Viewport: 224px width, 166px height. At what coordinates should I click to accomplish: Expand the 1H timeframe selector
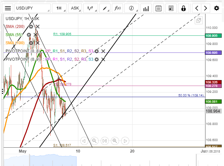coord(59,8)
